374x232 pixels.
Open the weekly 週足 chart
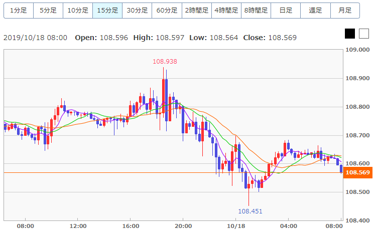tap(315, 11)
